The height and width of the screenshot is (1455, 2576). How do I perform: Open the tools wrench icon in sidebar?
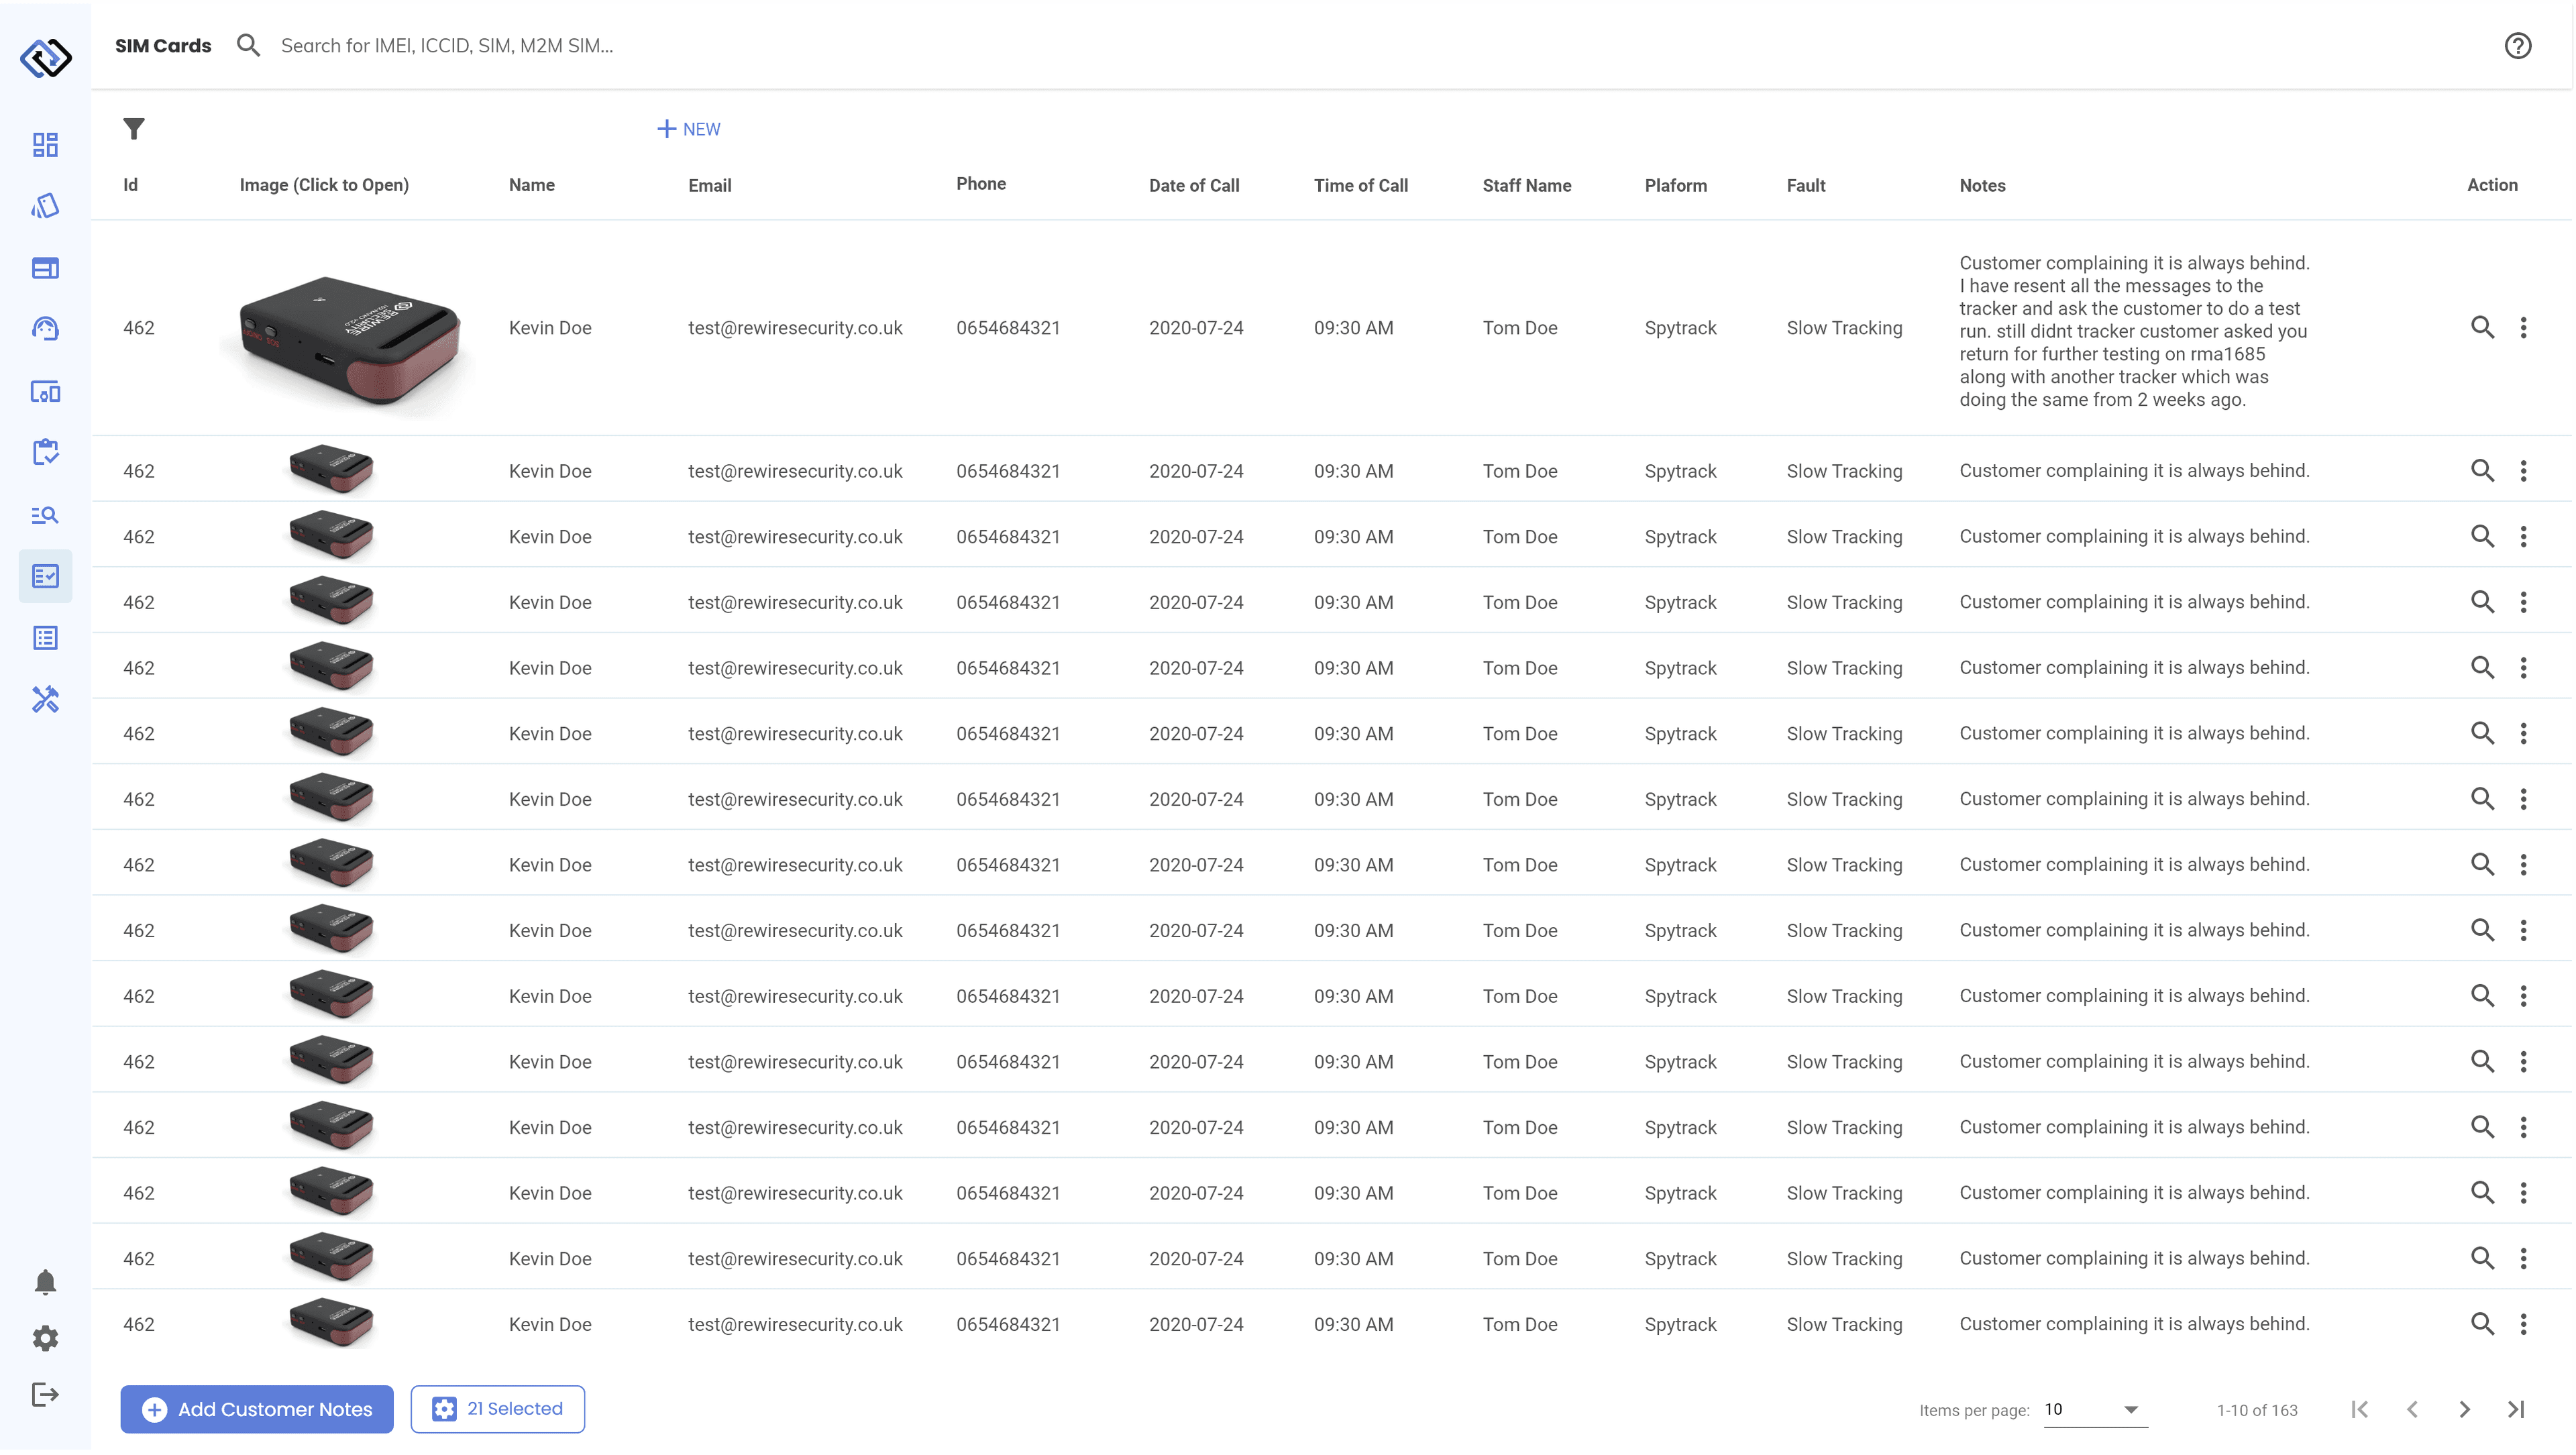pyautogui.click(x=45, y=702)
